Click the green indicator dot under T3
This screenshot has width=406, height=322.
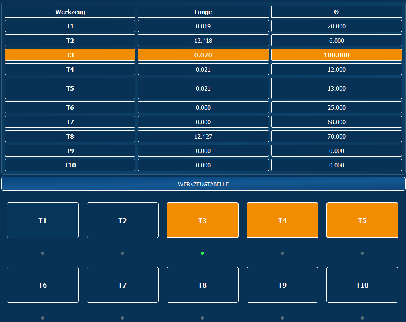(203, 253)
